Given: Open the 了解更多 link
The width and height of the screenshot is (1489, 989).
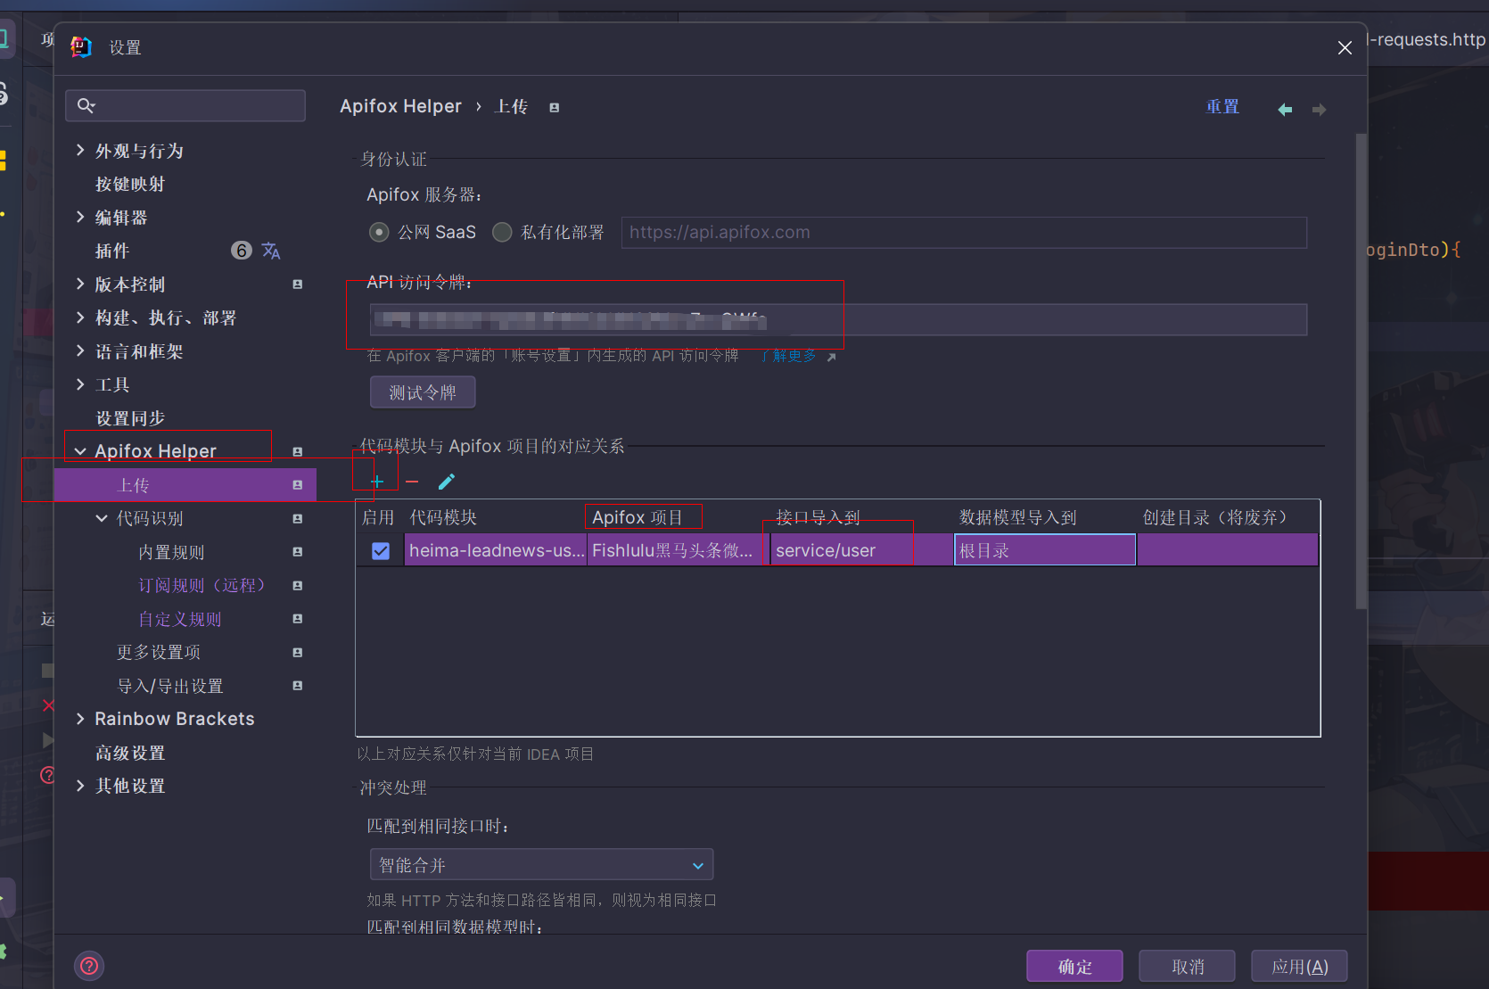Looking at the screenshot, I should pyautogui.click(x=788, y=356).
